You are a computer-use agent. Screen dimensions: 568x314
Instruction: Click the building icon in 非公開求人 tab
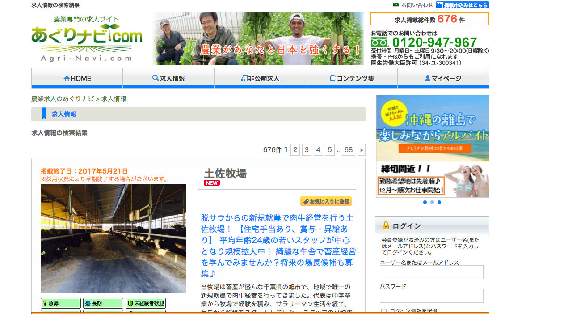pyautogui.click(x=244, y=78)
